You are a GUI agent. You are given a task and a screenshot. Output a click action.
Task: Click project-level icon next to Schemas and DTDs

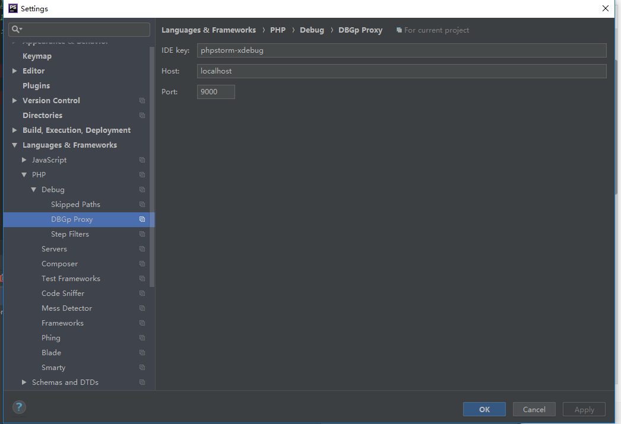pyautogui.click(x=142, y=382)
